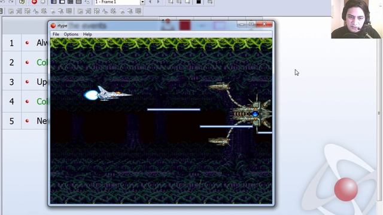Close the rtype game window
383x215 pixels.
coord(265,24)
